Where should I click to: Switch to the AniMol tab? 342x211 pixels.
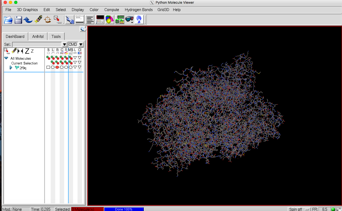pyautogui.click(x=38, y=37)
